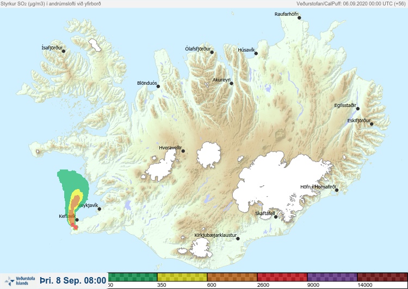The image size is (408, 289).
Task: Select the Skaftafell marker dot
Action: 276,217
